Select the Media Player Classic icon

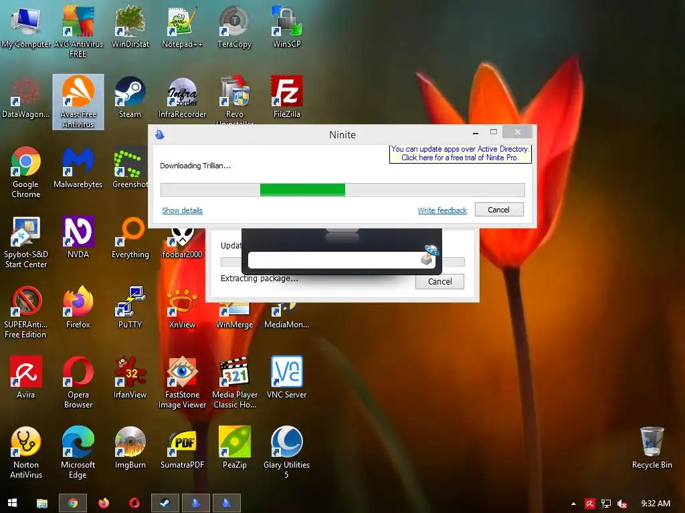pos(235,383)
